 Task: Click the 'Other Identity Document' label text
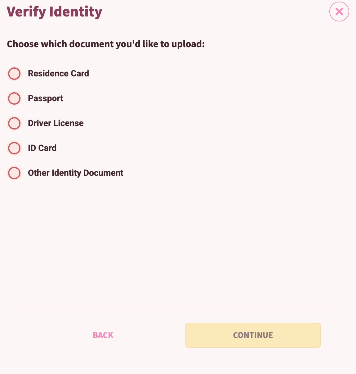click(x=76, y=173)
